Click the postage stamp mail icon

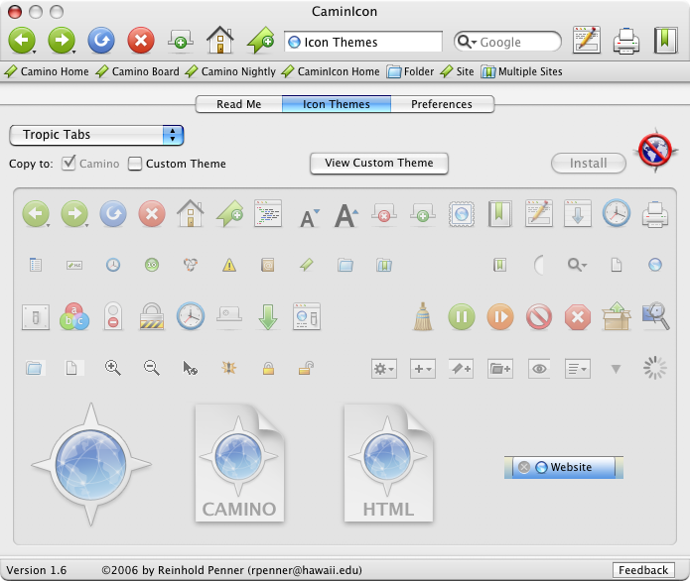pos(462,214)
